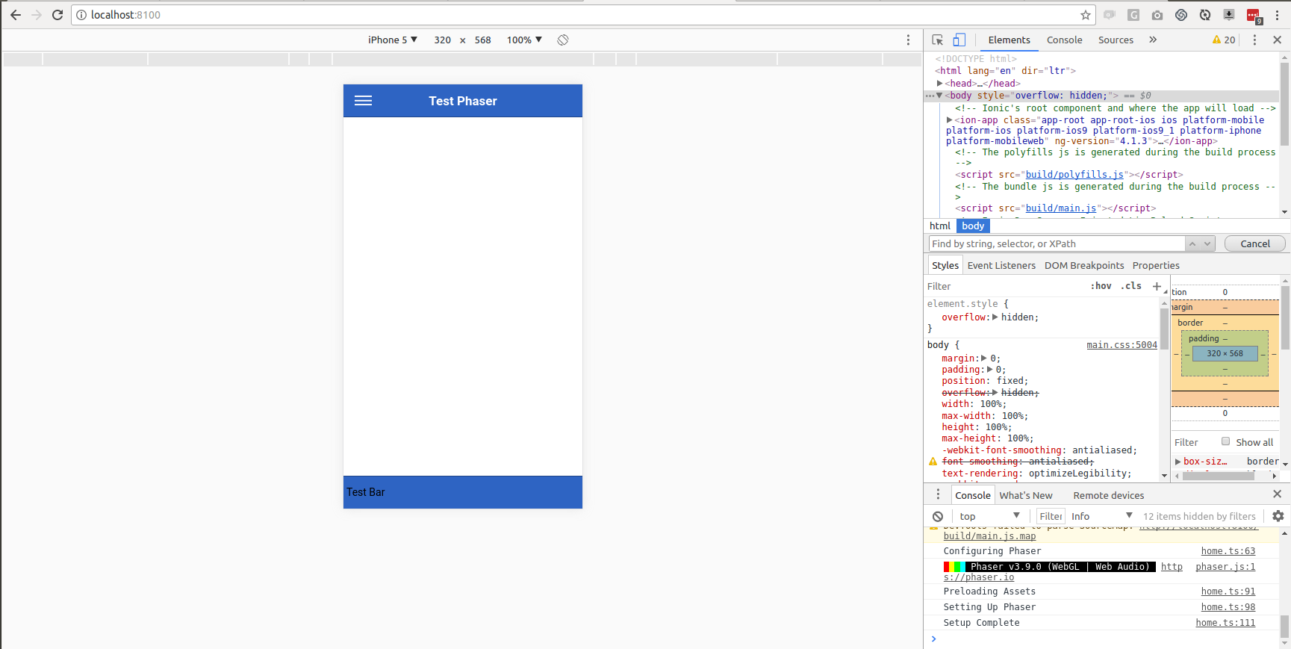Reload the localhost page

(57, 15)
